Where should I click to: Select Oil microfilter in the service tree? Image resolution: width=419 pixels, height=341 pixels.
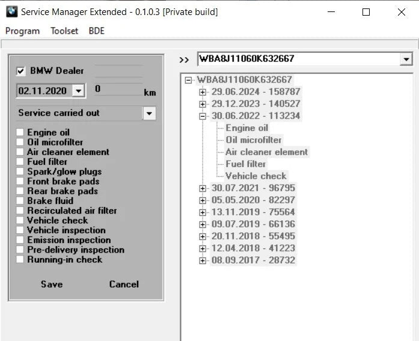(x=253, y=140)
